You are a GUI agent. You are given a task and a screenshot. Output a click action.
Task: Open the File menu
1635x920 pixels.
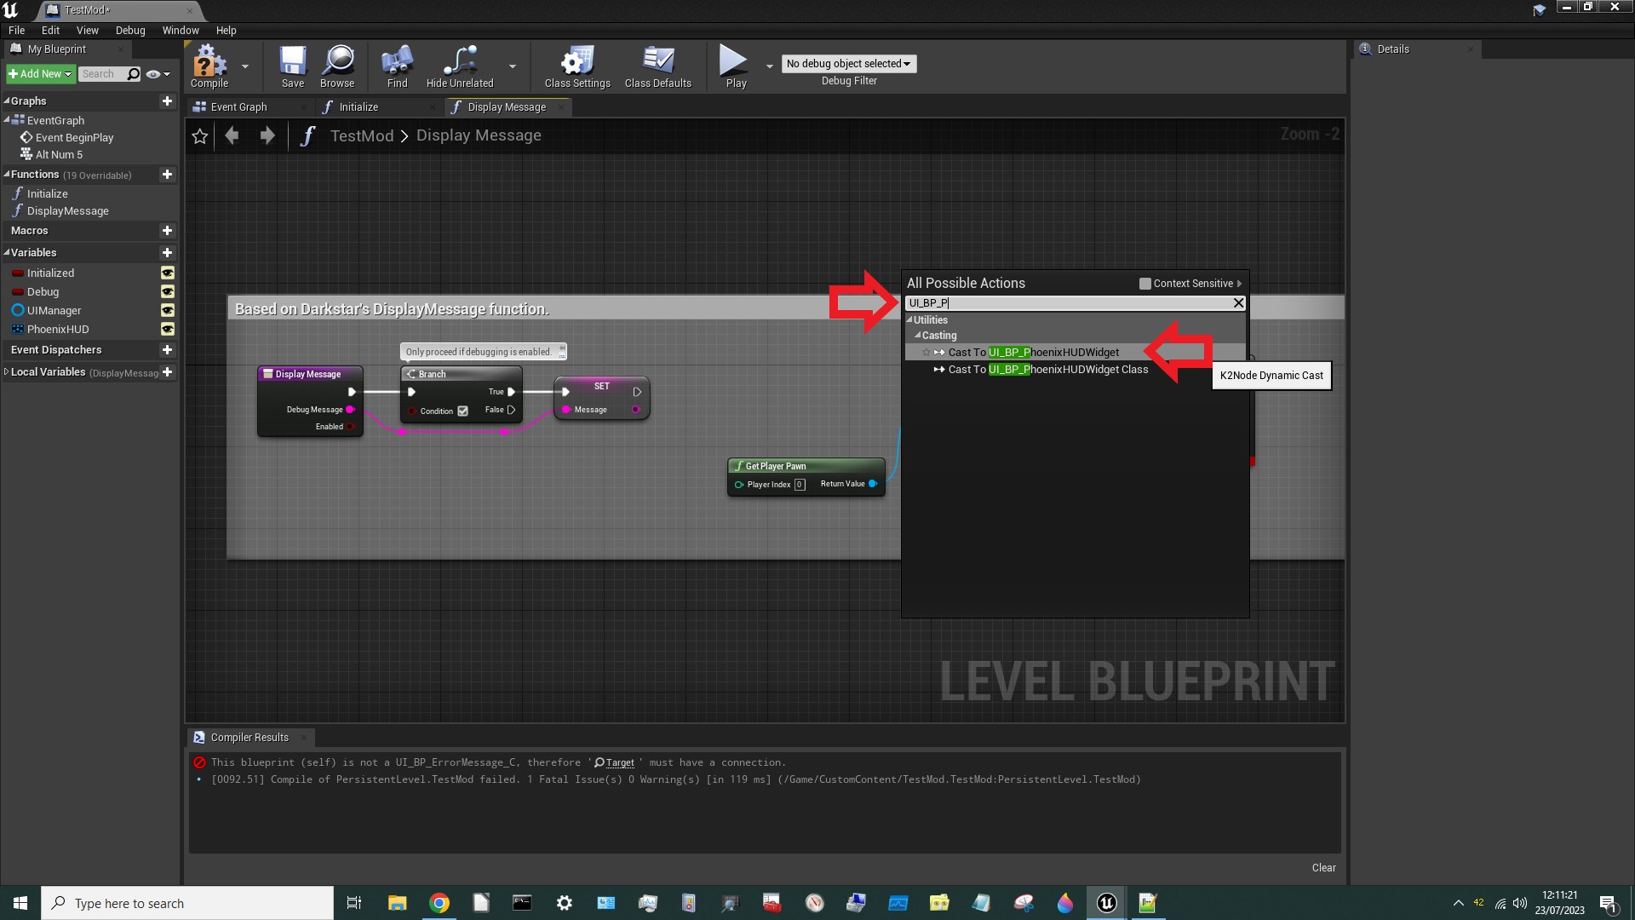16,30
